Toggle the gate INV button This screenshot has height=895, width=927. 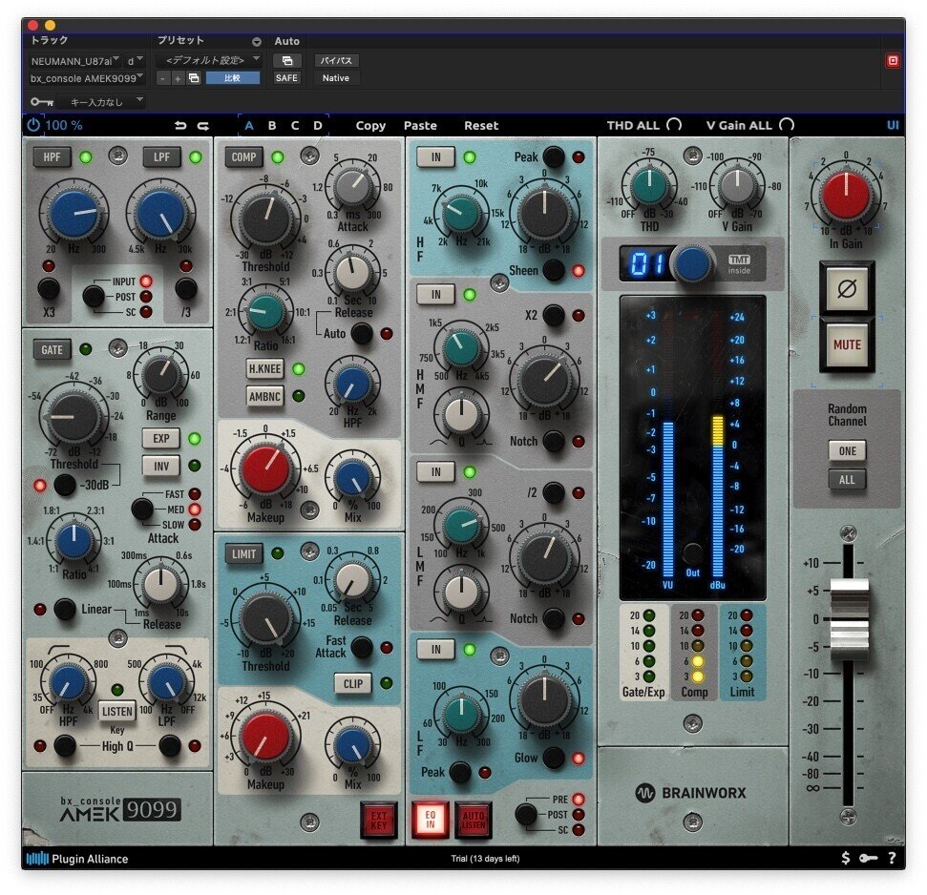tap(161, 467)
